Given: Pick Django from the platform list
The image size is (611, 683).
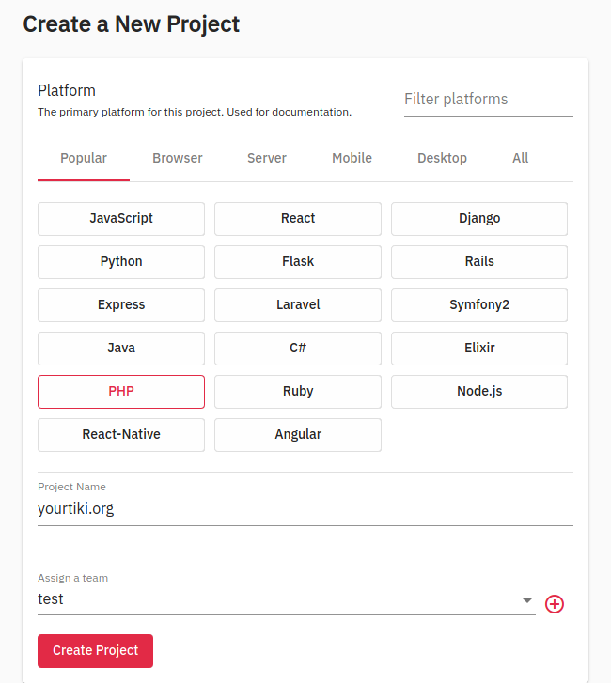Looking at the screenshot, I should [x=479, y=218].
